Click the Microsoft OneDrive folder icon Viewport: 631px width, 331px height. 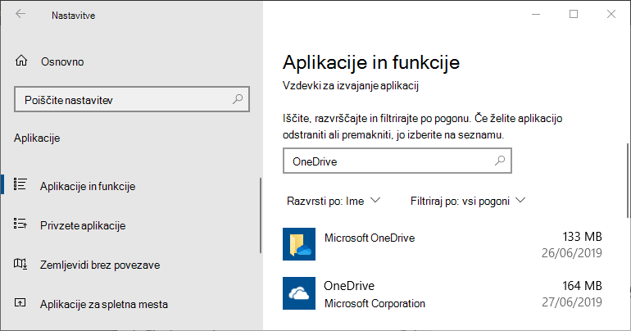coord(299,244)
